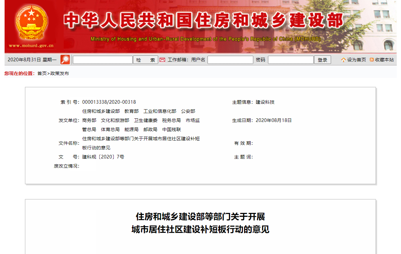Focus the search text input field
Image resolution: width=401 pixels, height=254 pixels.
(x=103, y=60)
